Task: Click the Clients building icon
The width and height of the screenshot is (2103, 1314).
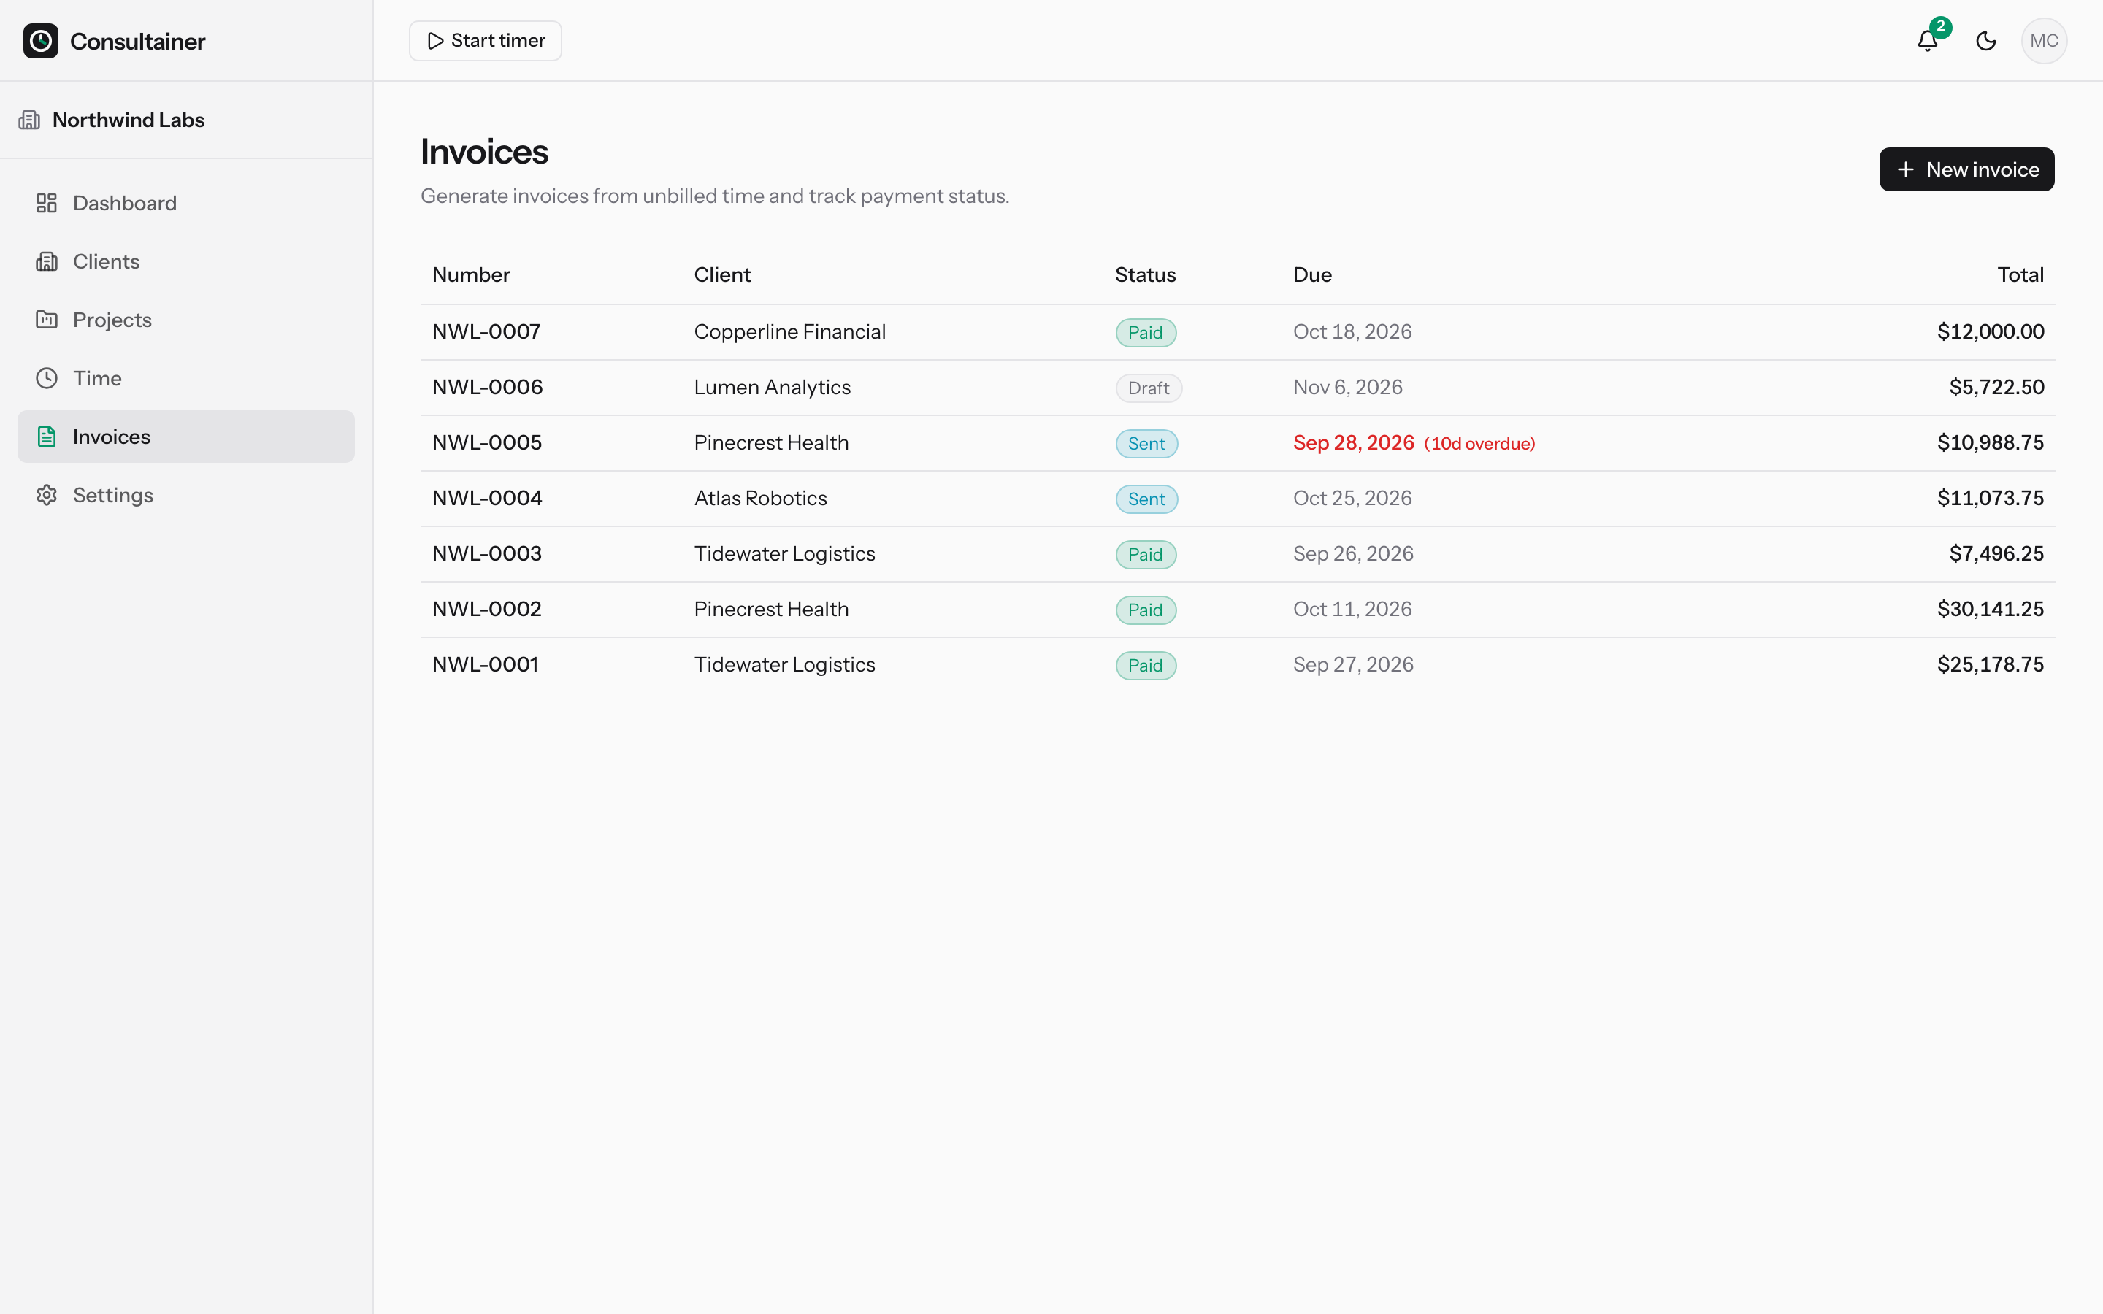Action: point(47,261)
